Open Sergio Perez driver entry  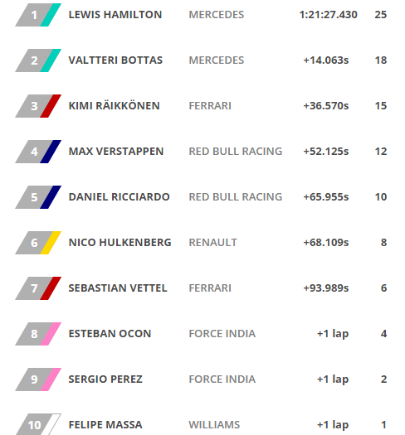(105, 379)
